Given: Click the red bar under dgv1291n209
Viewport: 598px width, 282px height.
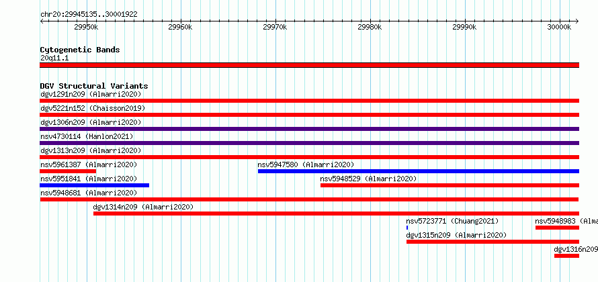Looking at the screenshot, I should point(309,101).
